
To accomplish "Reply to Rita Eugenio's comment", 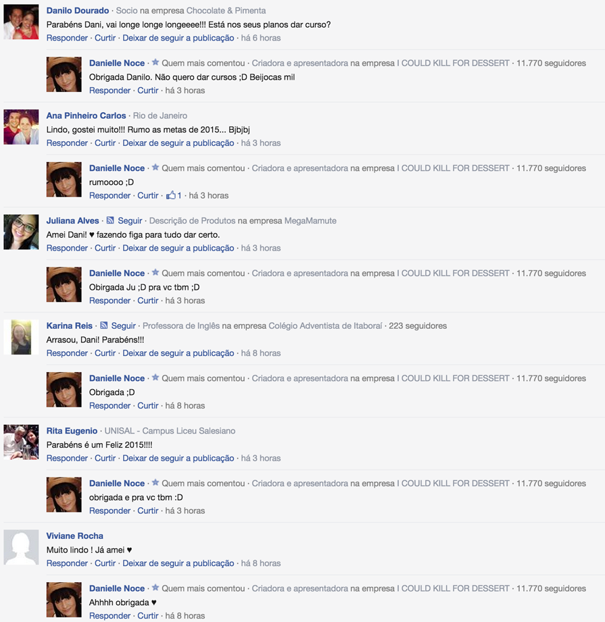I will (x=67, y=458).
